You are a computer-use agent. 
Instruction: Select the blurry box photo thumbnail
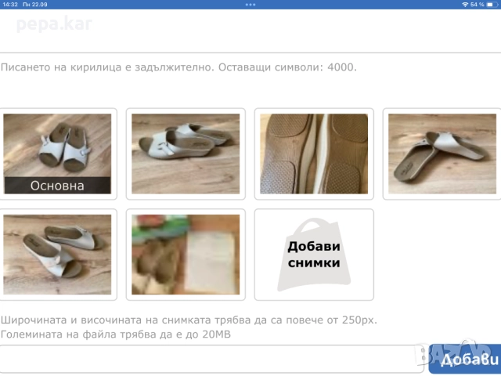pos(186,255)
